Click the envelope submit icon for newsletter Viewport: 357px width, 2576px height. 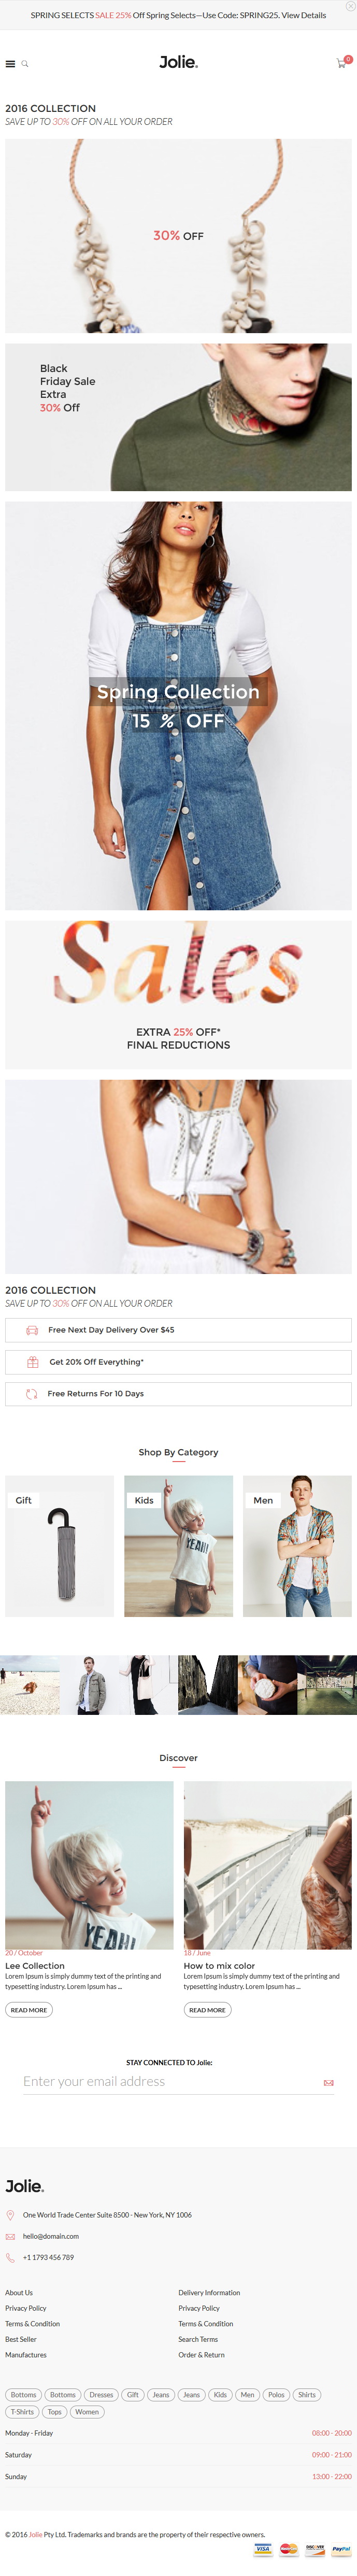328,2083
